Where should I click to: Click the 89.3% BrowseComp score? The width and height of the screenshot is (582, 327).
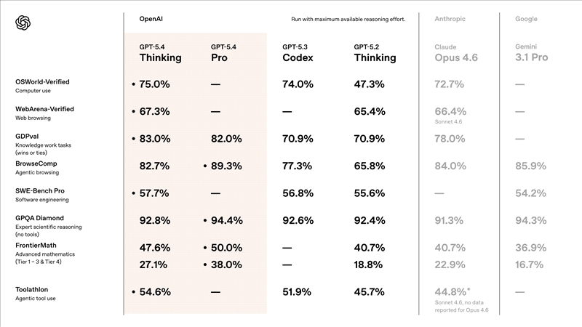tap(226, 166)
